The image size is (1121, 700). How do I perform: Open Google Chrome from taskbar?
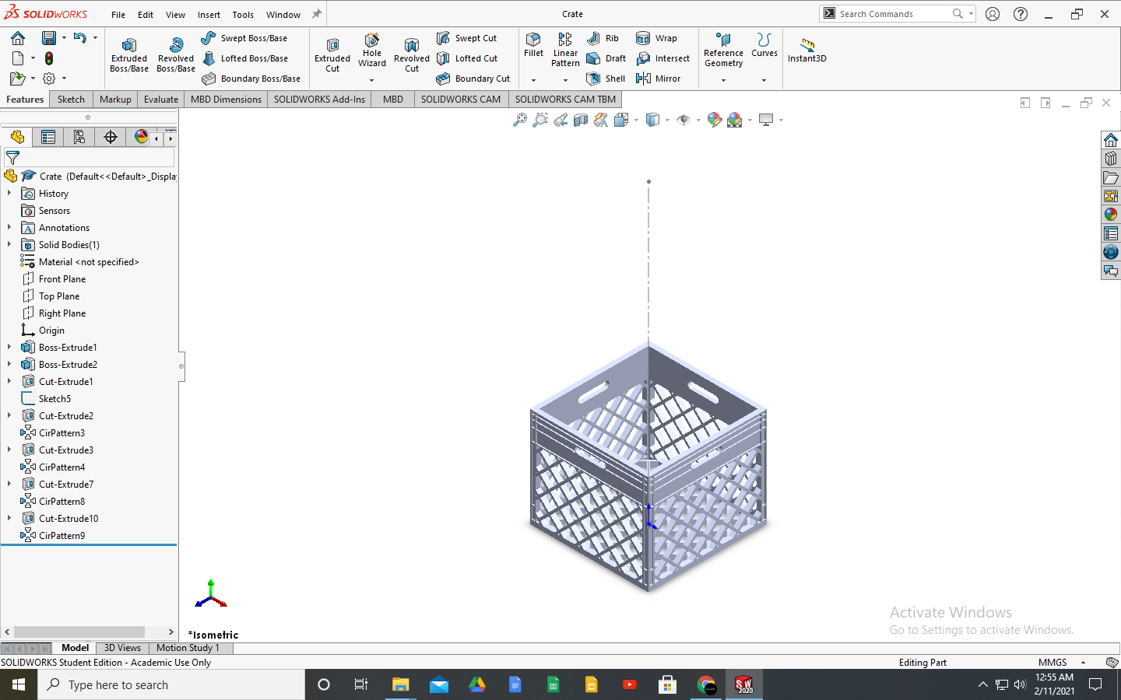pyautogui.click(x=706, y=684)
